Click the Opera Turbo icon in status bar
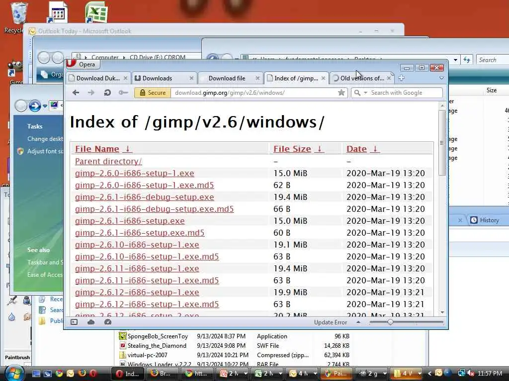This screenshot has height=381, width=509. [x=108, y=322]
